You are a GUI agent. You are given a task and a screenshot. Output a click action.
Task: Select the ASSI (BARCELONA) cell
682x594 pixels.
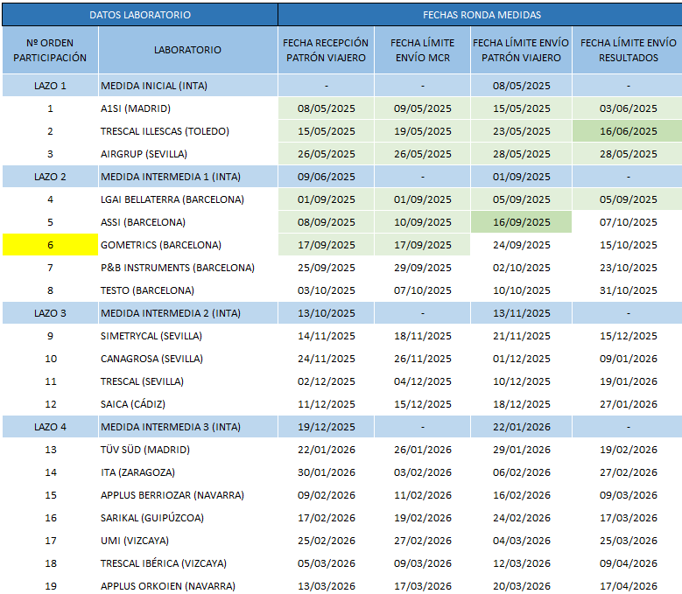(x=188, y=222)
